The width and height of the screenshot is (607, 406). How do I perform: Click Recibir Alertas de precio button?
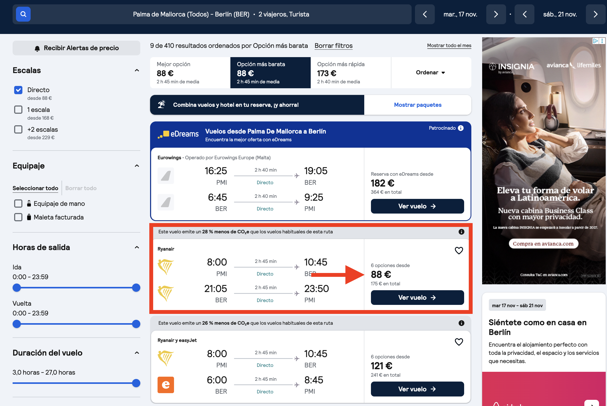tap(76, 48)
